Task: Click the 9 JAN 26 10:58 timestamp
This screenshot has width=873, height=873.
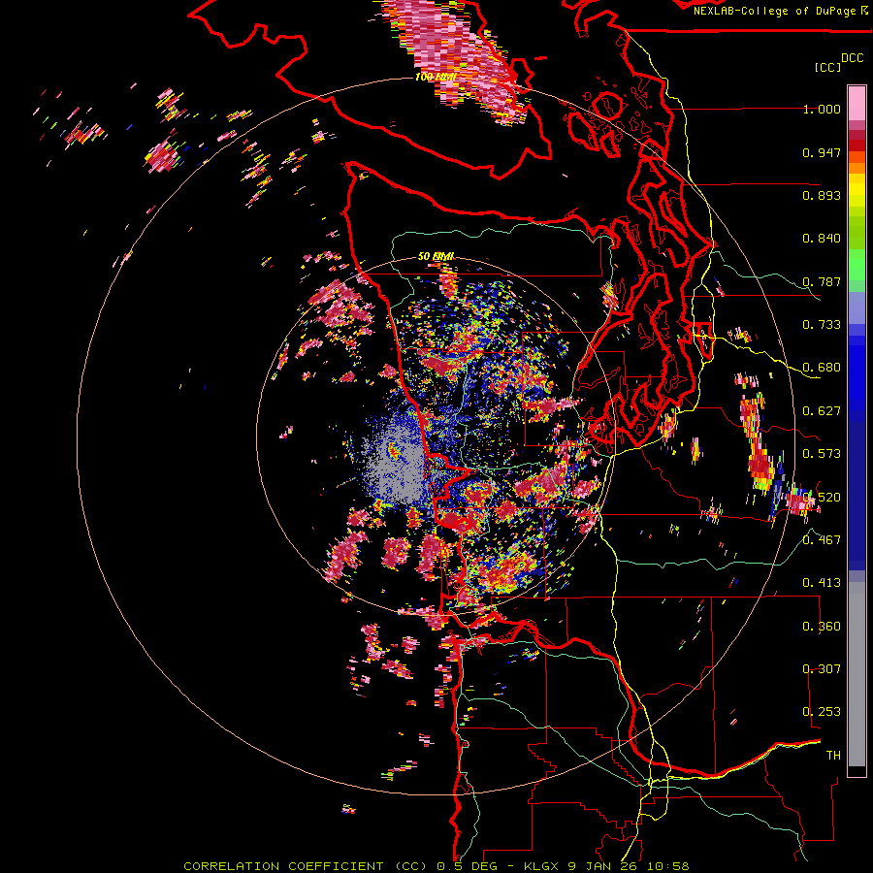Action: tap(629, 866)
